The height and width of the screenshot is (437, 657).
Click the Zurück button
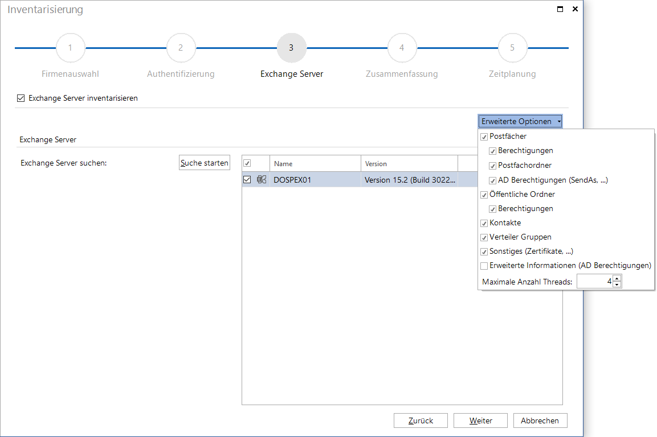[421, 420]
